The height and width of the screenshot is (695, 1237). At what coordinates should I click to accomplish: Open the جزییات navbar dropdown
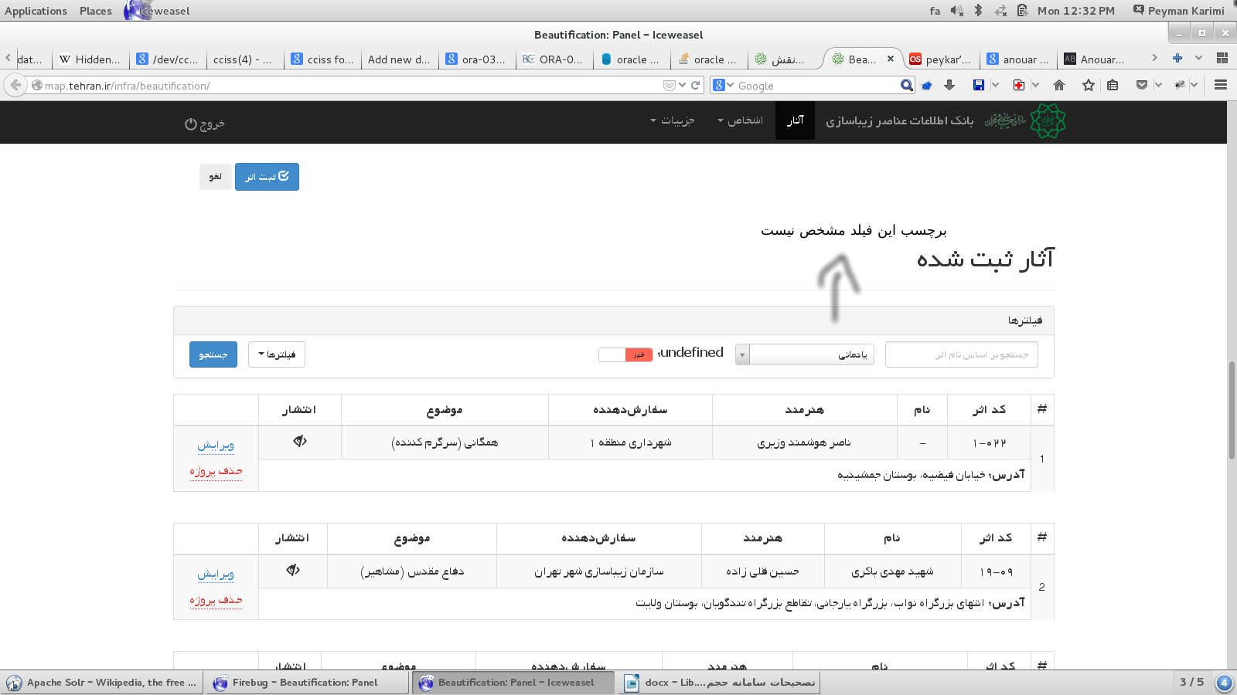click(672, 120)
